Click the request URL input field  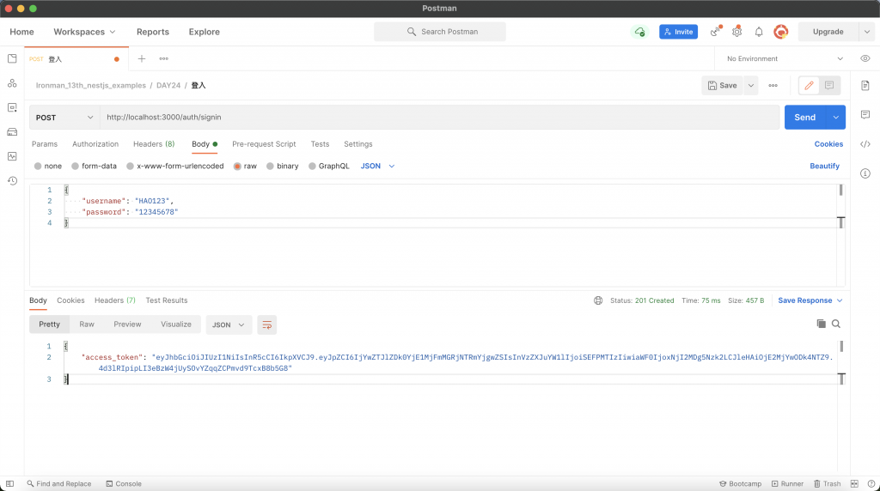click(439, 118)
